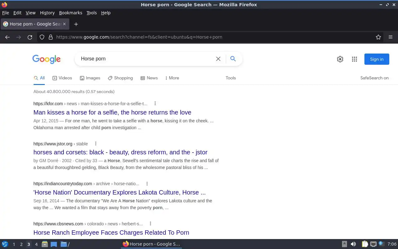This screenshot has height=249, width=398.
Task: Open the clipboard tray icon
Action: 365,244
